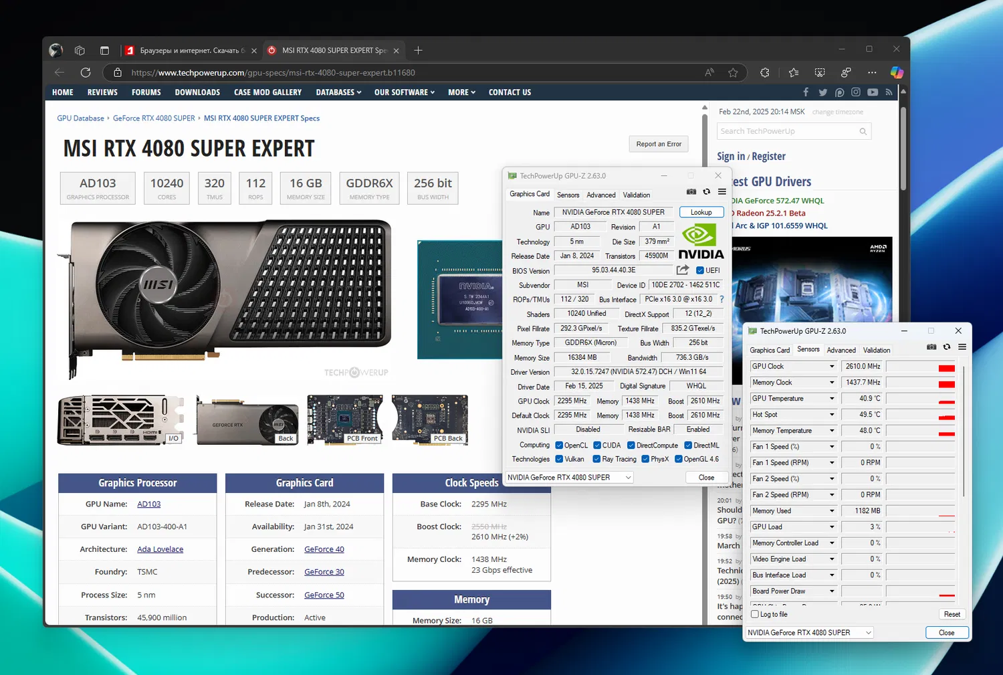The height and width of the screenshot is (675, 1003).
Task: Open TechPowerUp Twitter icon
Action: 822,92
